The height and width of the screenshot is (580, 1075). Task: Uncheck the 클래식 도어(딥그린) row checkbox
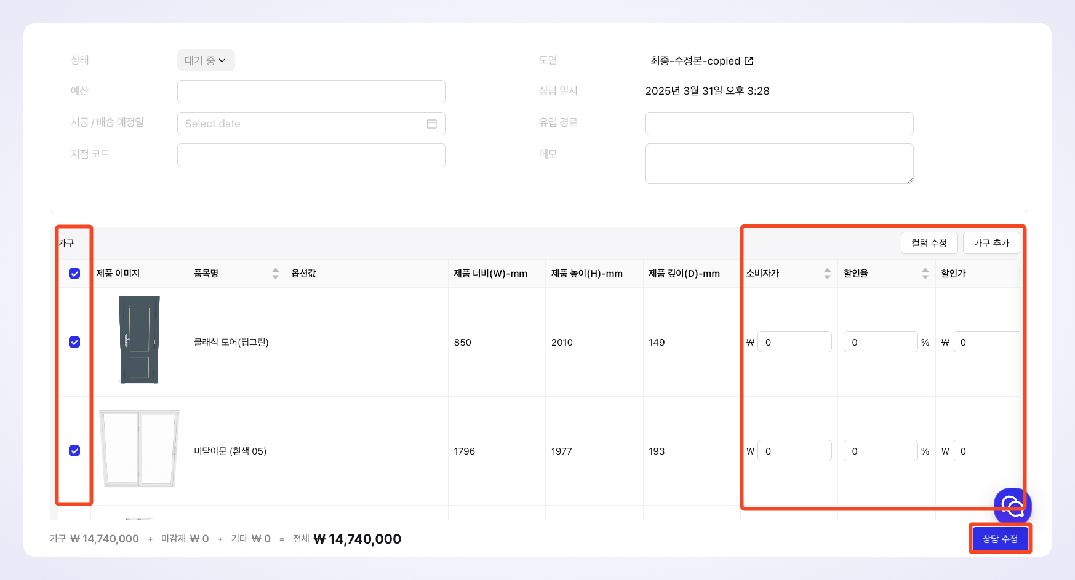coord(74,342)
